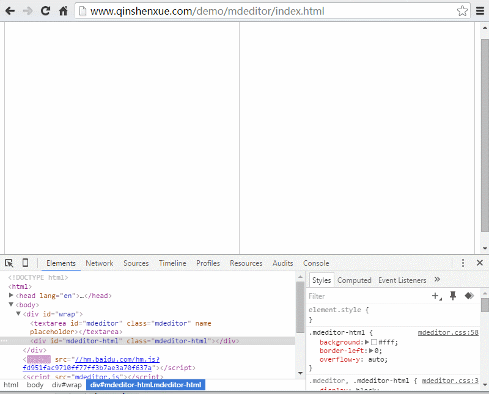This screenshot has width=489, height=394.
Task: Click the #fff background color swatch
Action: 374,342
